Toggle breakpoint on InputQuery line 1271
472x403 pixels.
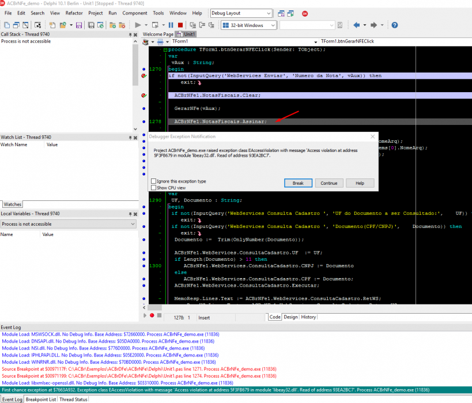(144, 76)
